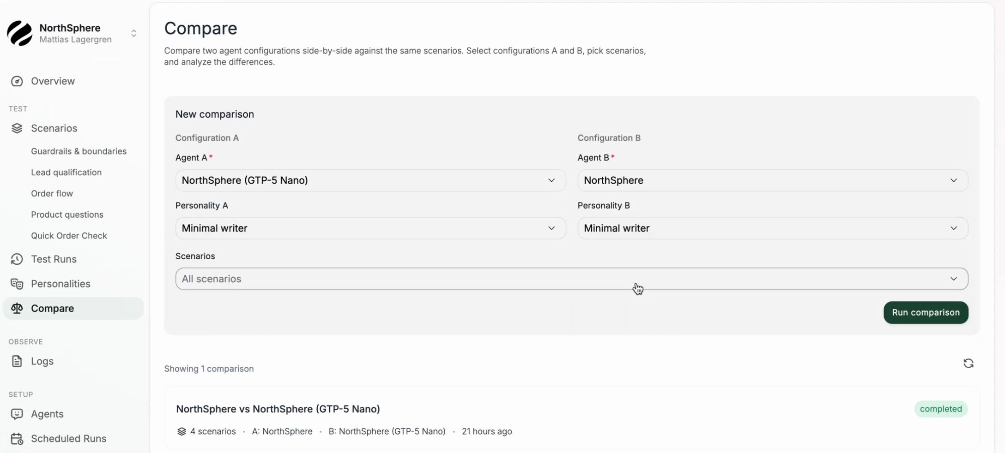Click the Personalities icon in sidebar
The image size is (1005, 453).
pyautogui.click(x=17, y=284)
